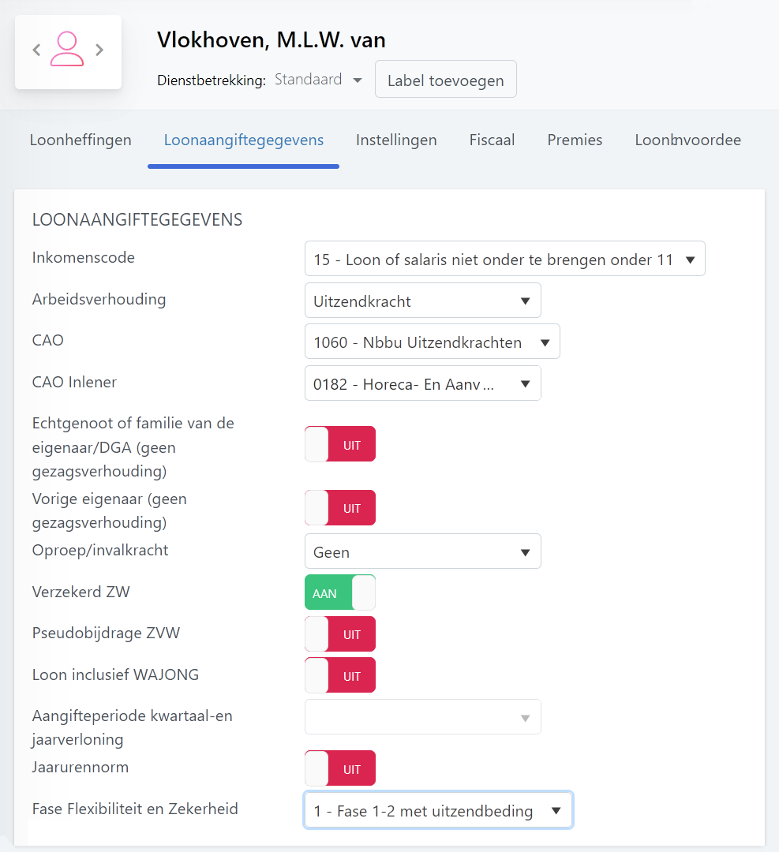Open the Oproep/invalkracht dropdown
779x852 pixels.
(x=422, y=551)
